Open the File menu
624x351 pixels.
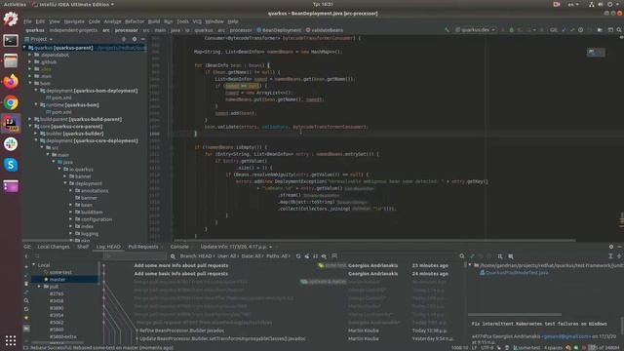point(27,21)
